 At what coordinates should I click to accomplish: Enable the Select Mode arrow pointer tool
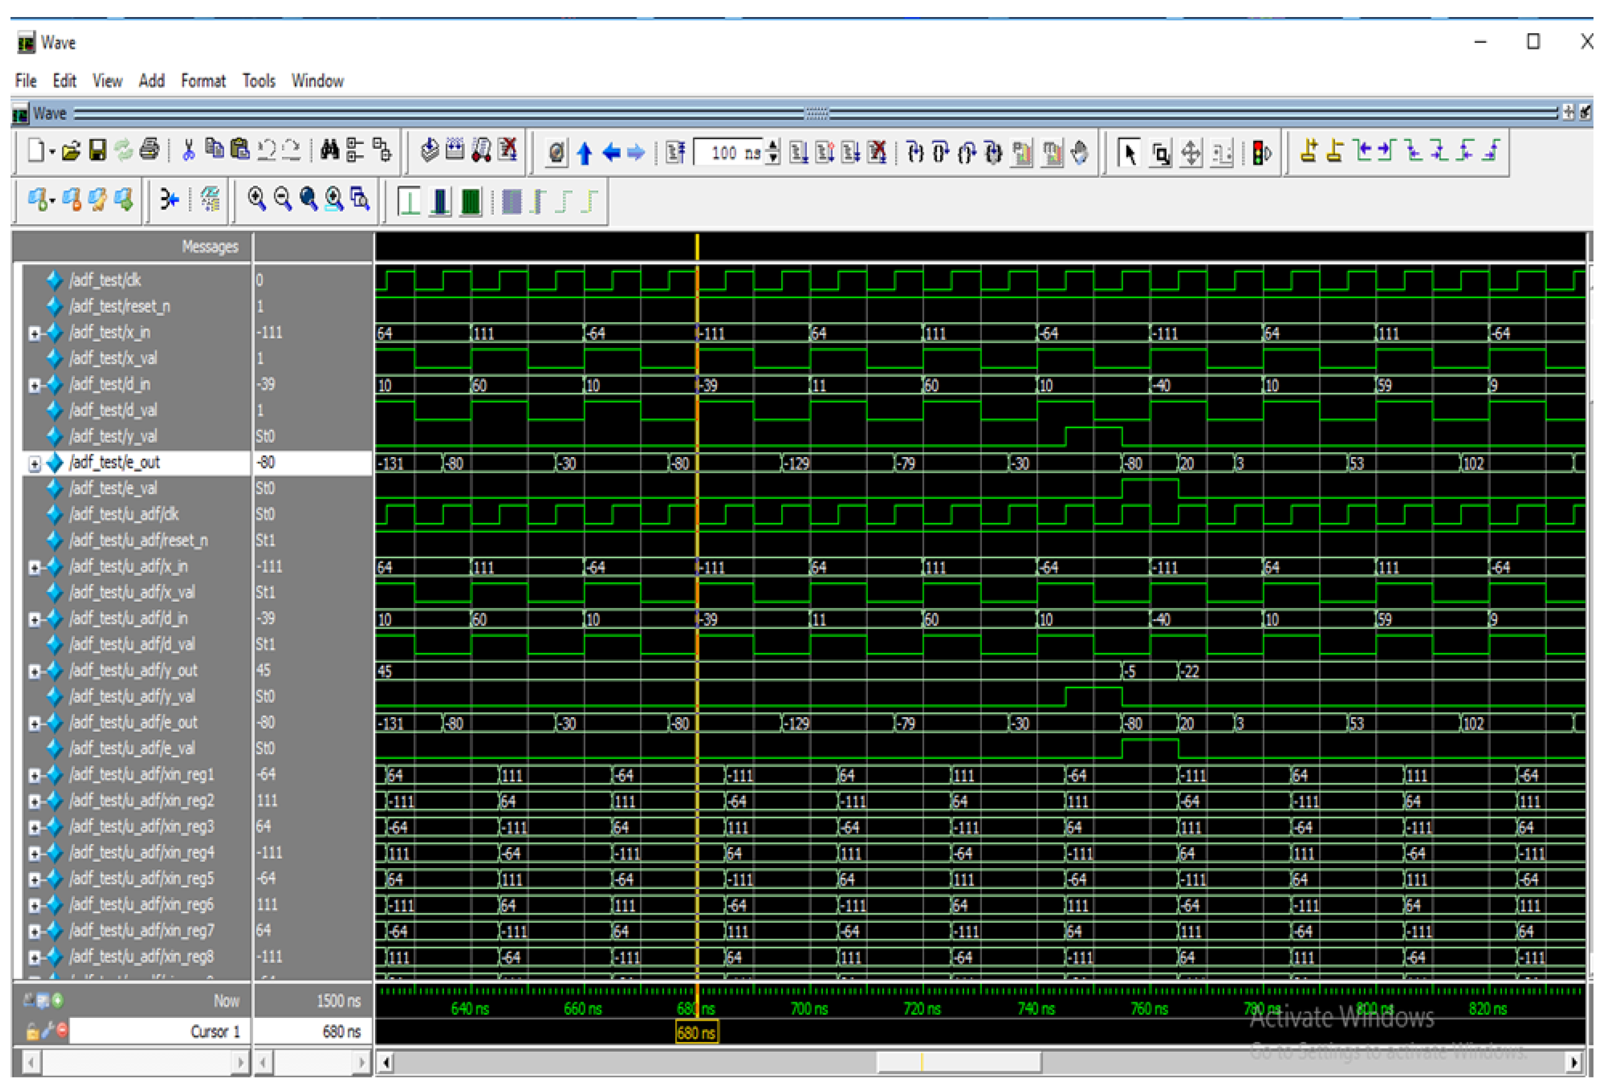point(1130,152)
